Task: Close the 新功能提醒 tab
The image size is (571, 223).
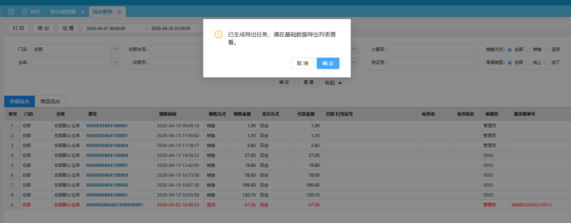Action: click(83, 12)
